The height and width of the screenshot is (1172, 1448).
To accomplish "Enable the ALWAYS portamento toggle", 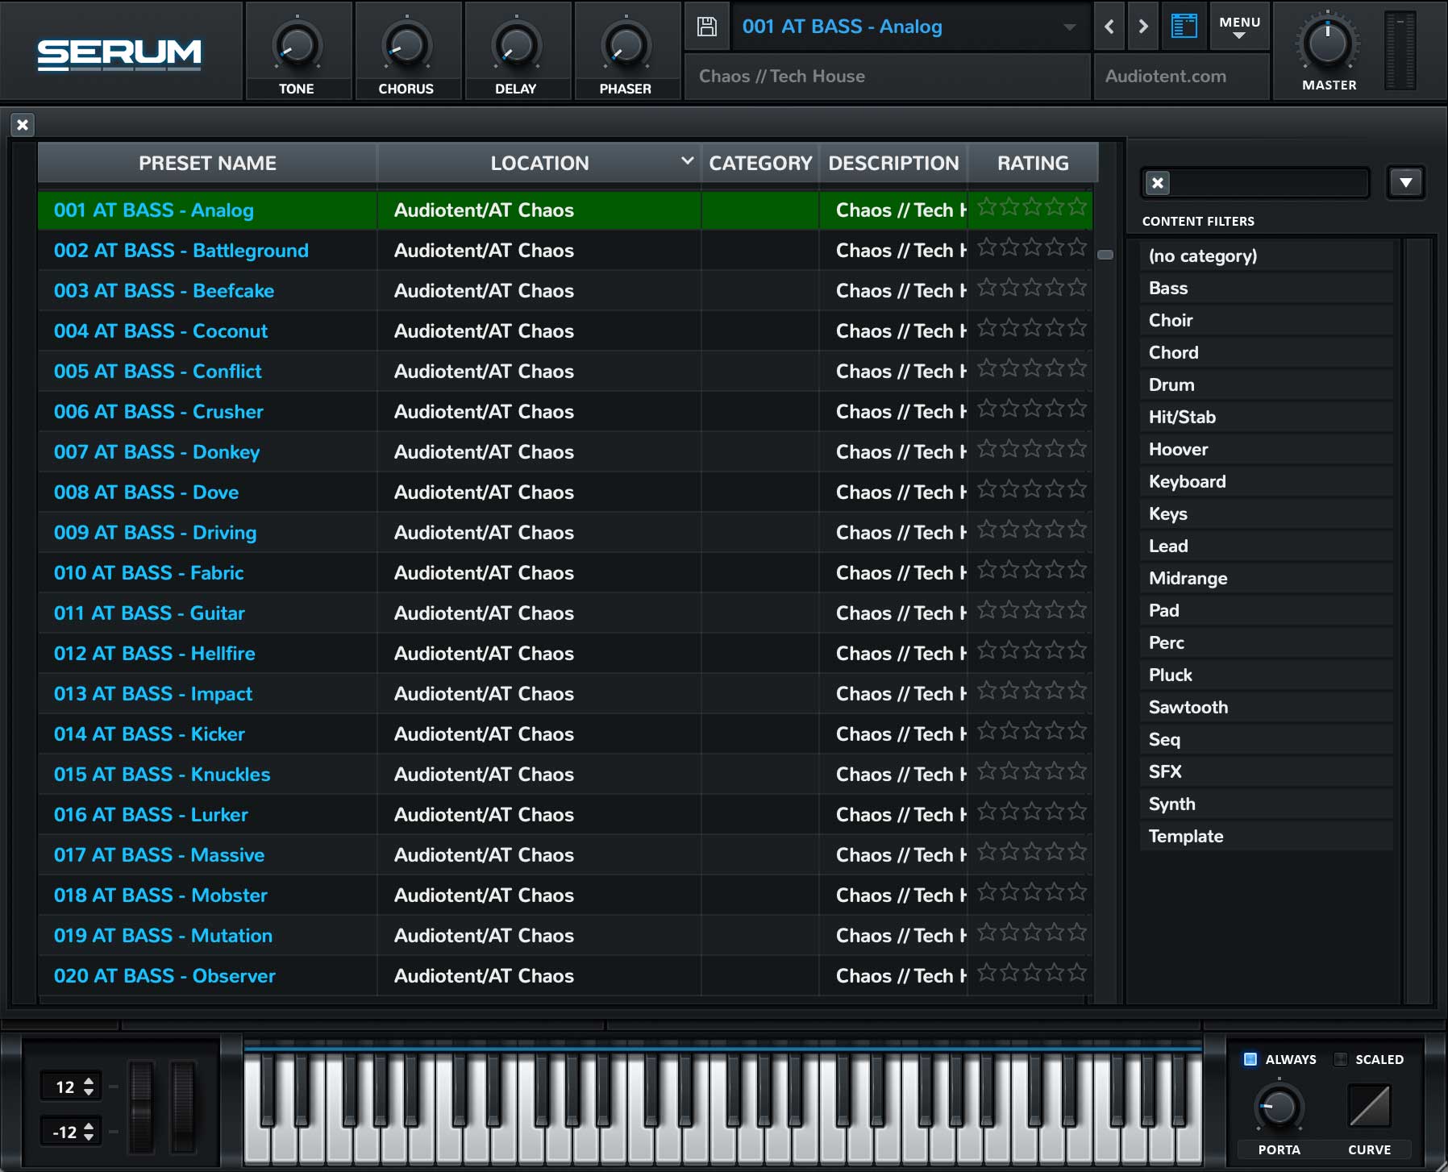I will pos(1250,1059).
